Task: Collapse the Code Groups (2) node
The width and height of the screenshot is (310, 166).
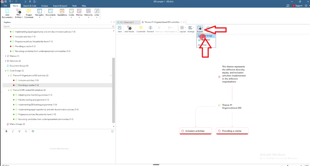Action: (5, 71)
